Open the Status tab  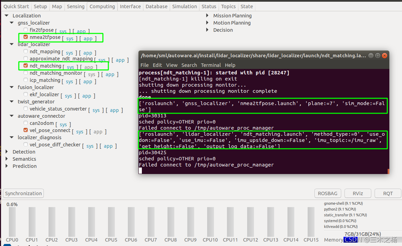(x=209, y=6)
